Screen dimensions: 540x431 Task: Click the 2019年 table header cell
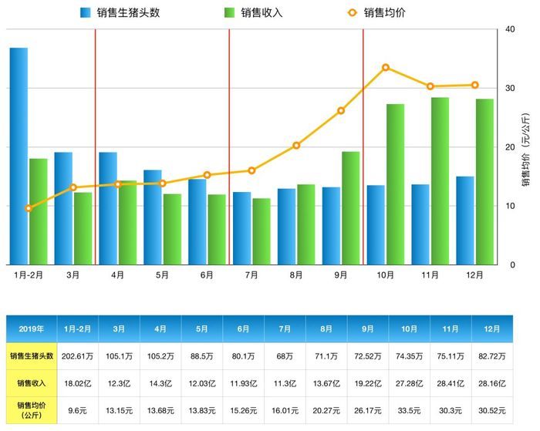click(32, 328)
